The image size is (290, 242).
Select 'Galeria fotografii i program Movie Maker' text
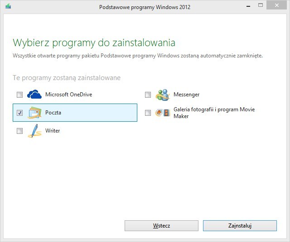[x=214, y=113]
